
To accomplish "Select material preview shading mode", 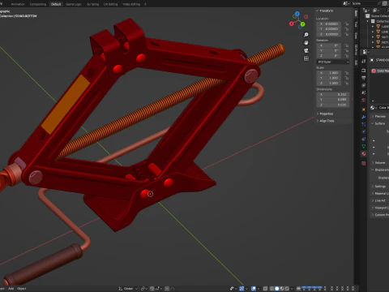I will 282,289.
